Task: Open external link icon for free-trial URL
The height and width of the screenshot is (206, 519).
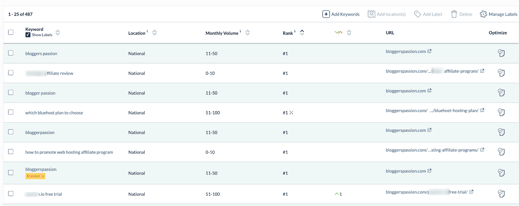Action: [x=471, y=191]
